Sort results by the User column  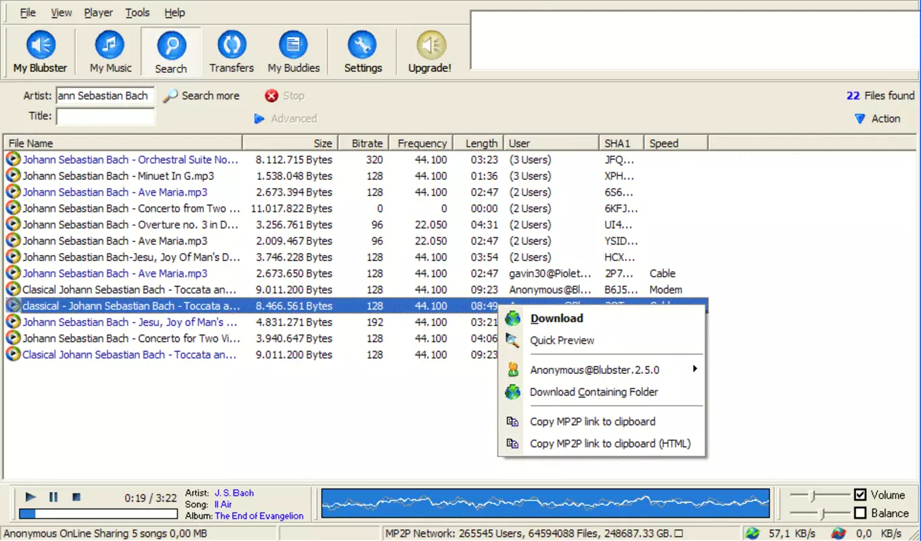coord(552,143)
